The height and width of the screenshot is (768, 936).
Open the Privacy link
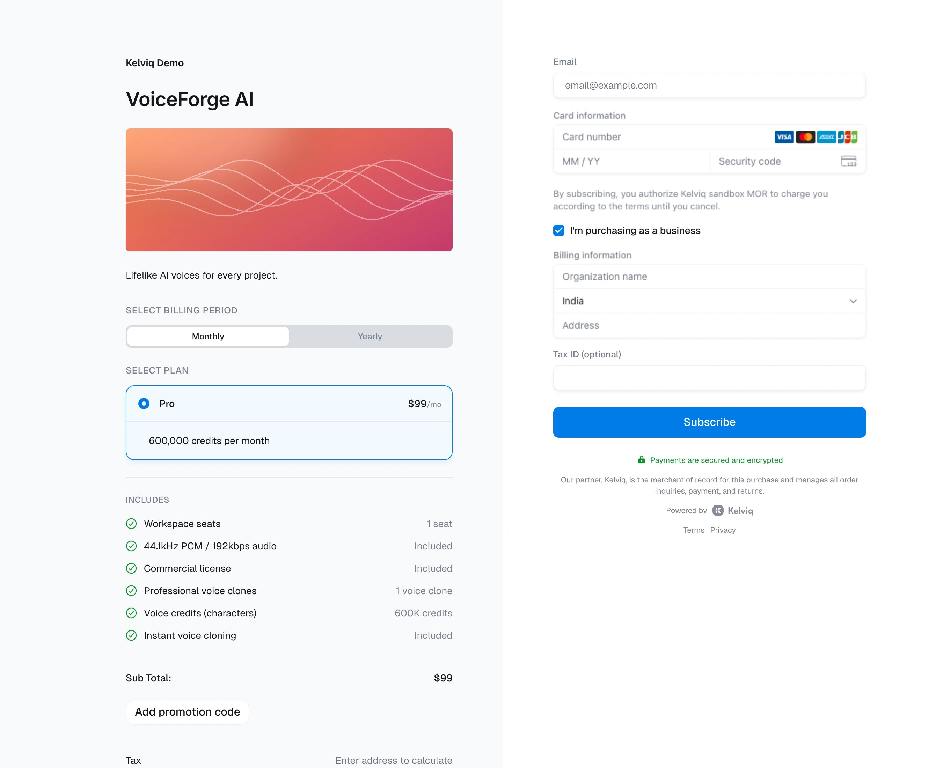[x=723, y=530]
